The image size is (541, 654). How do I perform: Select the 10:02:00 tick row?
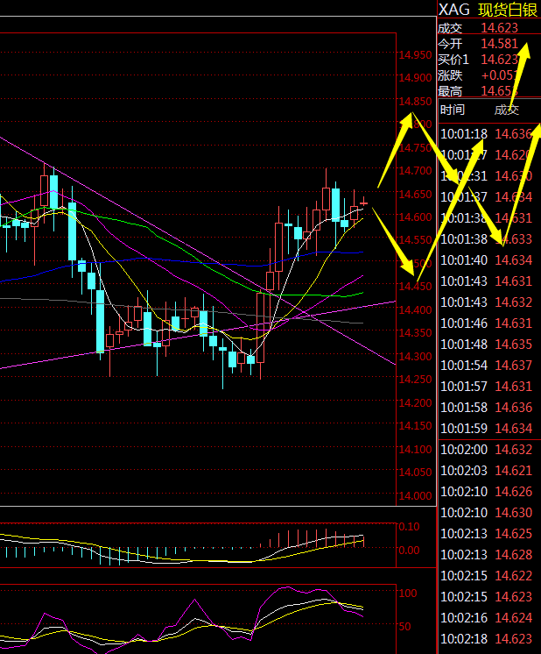[x=487, y=449]
